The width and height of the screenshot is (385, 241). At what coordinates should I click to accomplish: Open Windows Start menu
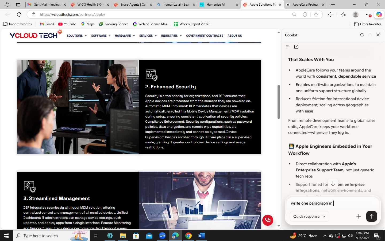tap(6, 236)
